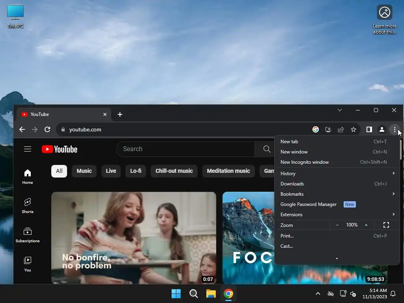Screen dimensions: 404x303
Task: Click Chrome icon in taskbar
Action: pyautogui.click(x=228, y=294)
